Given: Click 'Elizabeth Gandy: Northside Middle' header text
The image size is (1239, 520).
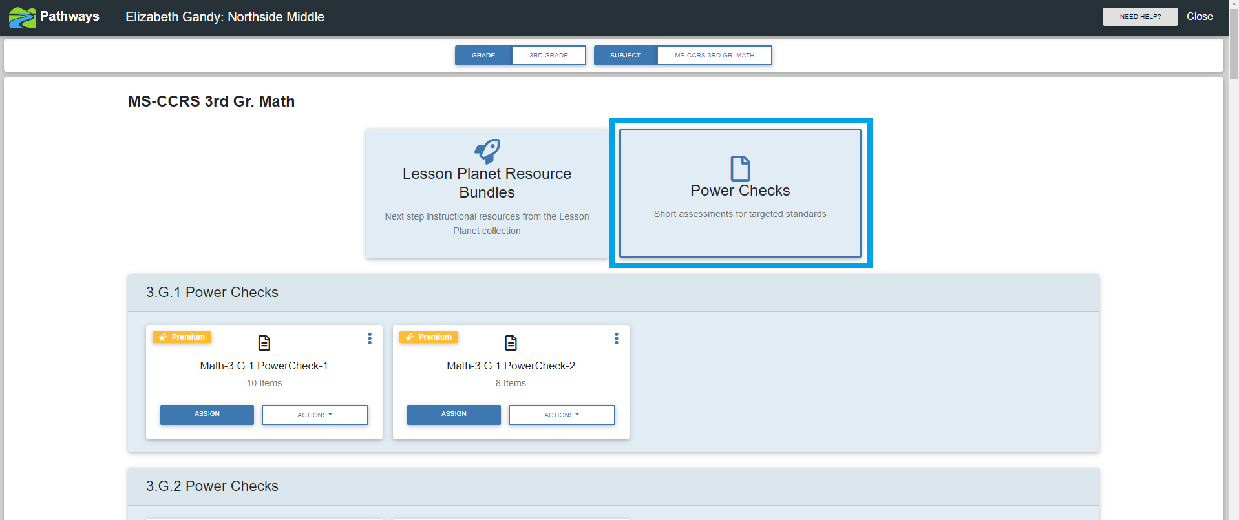Looking at the screenshot, I should point(225,17).
